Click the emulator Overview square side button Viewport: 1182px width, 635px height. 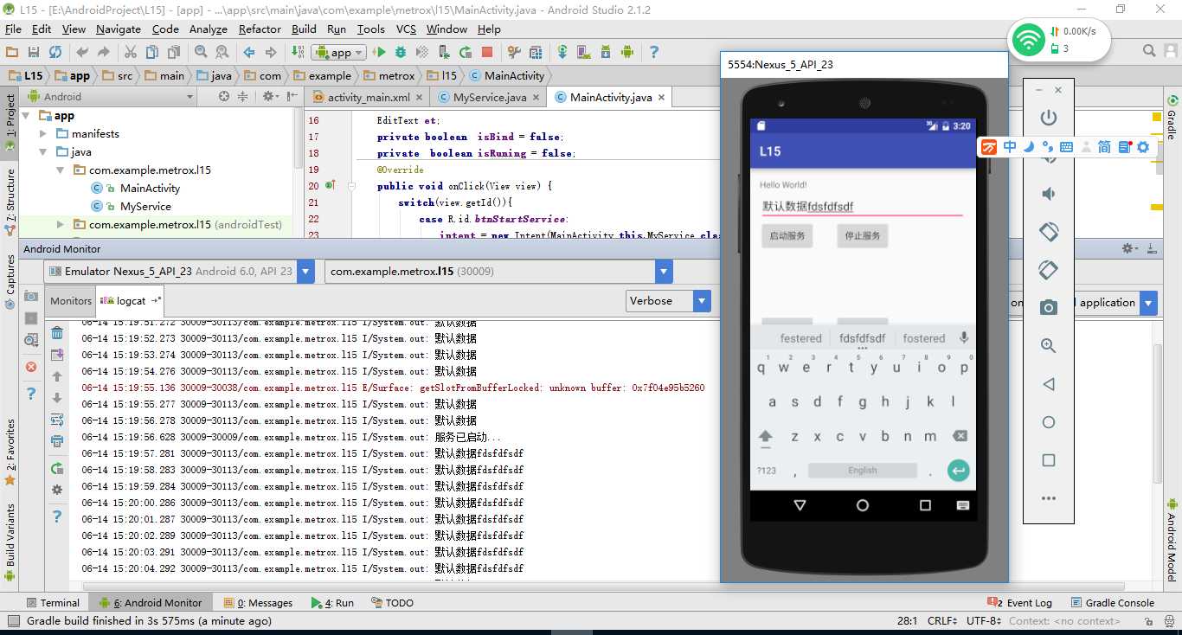(1048, 460)
